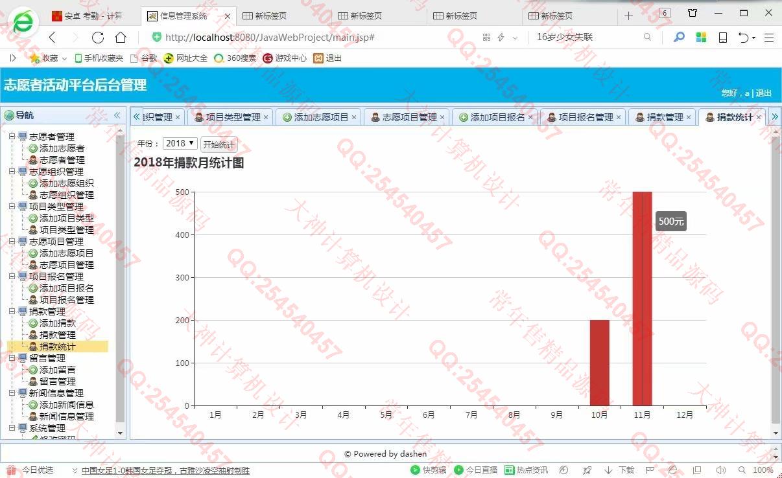
Task: Open 添加捐款 in the navigation tree
Action: point(57,323)
